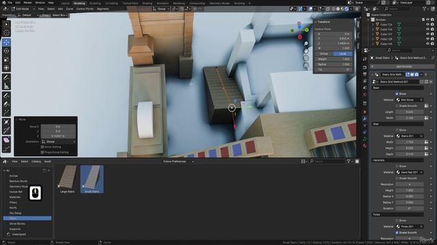This screenshot has width=437, height=245.
Task: Select the curve Radius tool
Action: click(6, 122)
